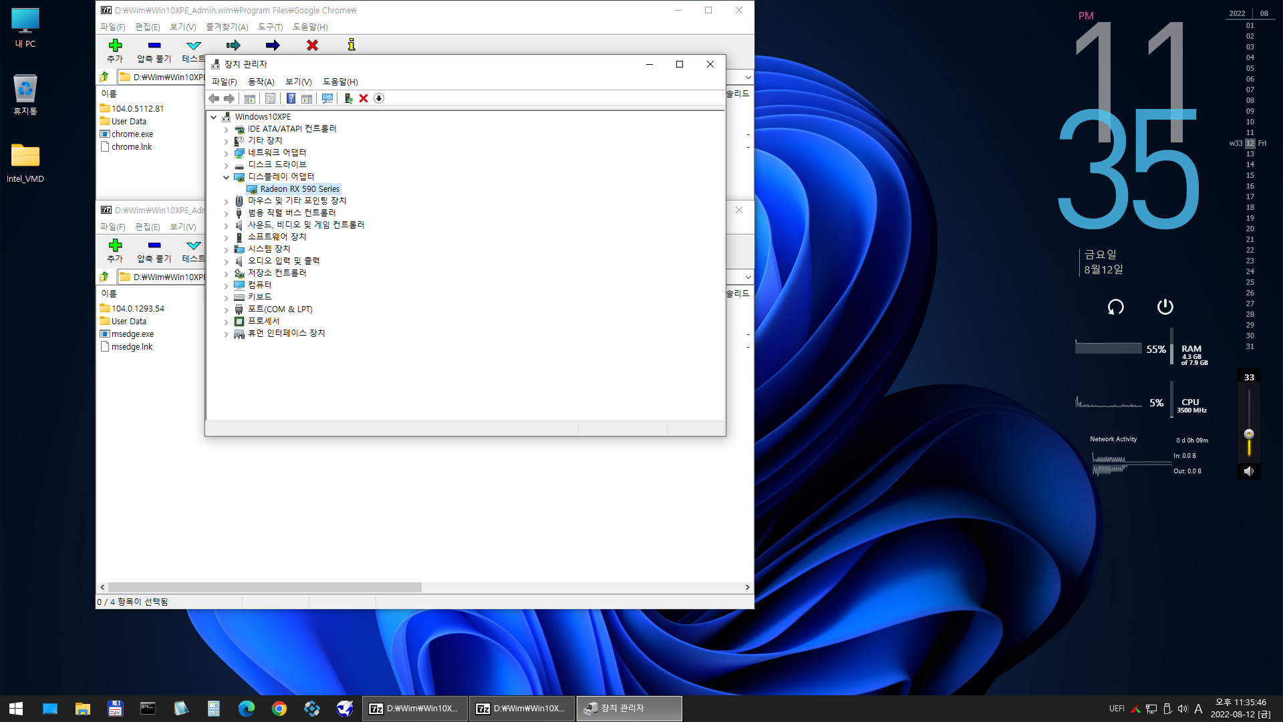
Task: Expand 기타 장치 node
Action: pyautogui.click(x=226, y=141)
